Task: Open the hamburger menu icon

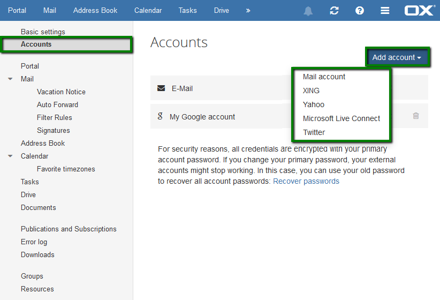Action: point(385,11)
